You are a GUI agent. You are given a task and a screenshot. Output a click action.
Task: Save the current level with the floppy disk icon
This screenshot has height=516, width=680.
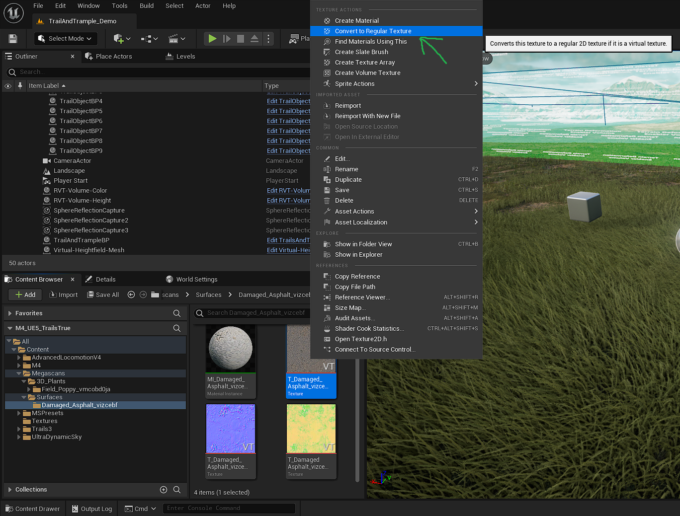coord(13,39)
